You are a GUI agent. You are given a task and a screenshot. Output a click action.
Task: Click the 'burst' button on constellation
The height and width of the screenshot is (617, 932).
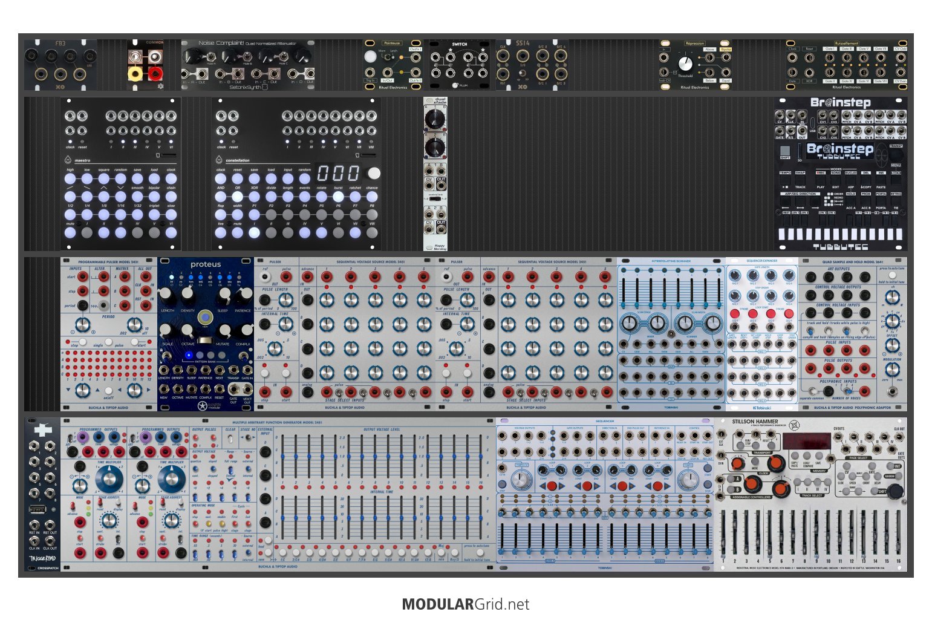(x=338, y=197)
